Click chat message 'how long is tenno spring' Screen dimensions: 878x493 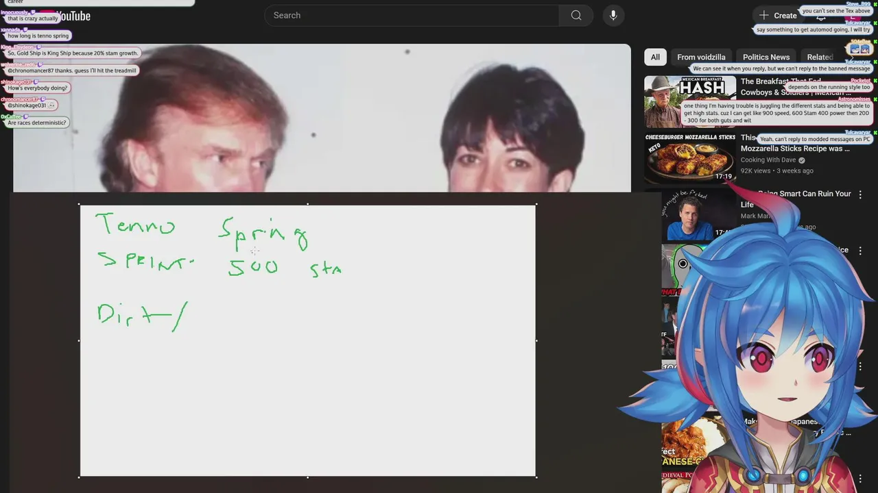[x=38, y=36]
